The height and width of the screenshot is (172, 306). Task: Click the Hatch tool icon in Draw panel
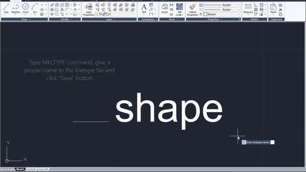(42, 14)
